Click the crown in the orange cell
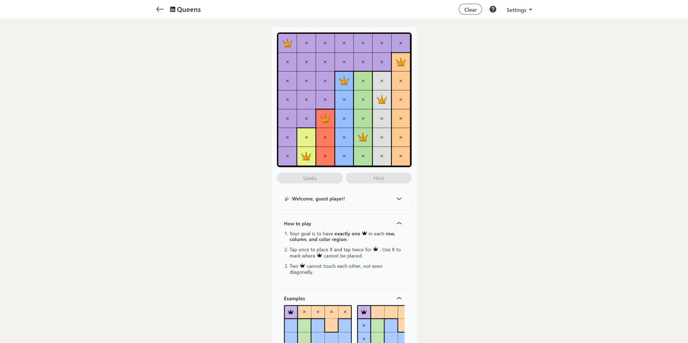This screenshot has height=343, width=688. (x=401, y=61)
